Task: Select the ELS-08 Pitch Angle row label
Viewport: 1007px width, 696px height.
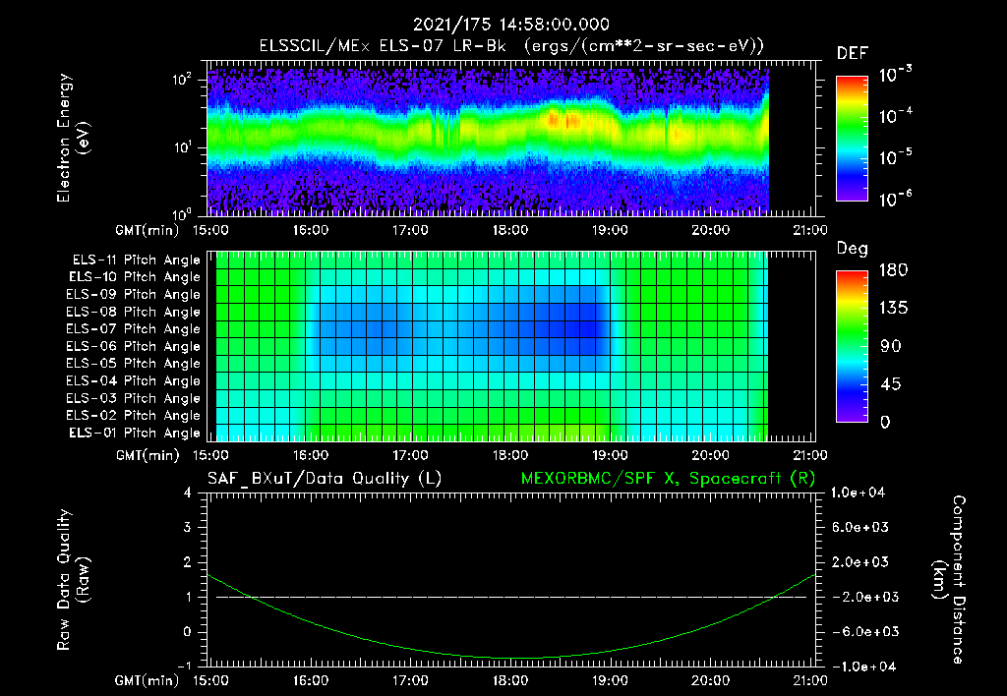Action: click(x=134, y=312)
